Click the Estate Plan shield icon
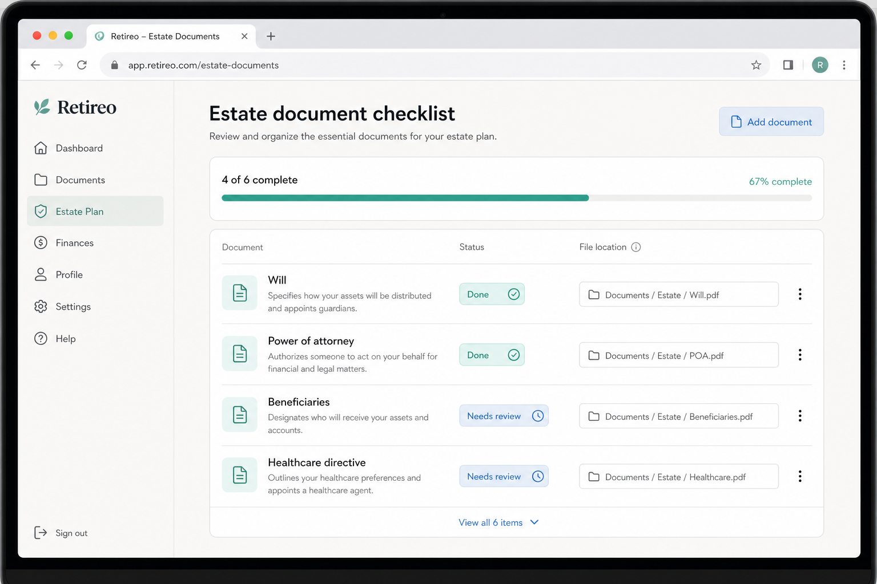The image size is (877, 584). click(41, 212)
